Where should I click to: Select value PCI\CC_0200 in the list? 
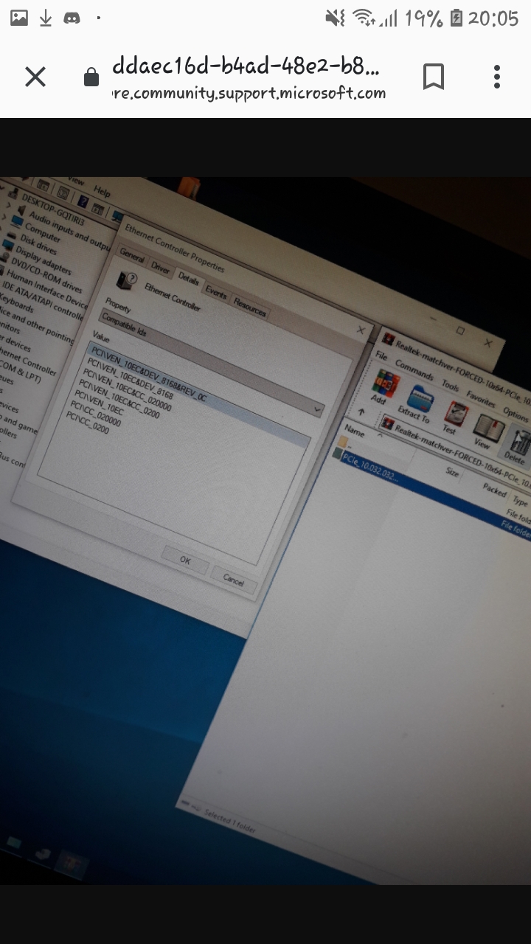(87, 423)
